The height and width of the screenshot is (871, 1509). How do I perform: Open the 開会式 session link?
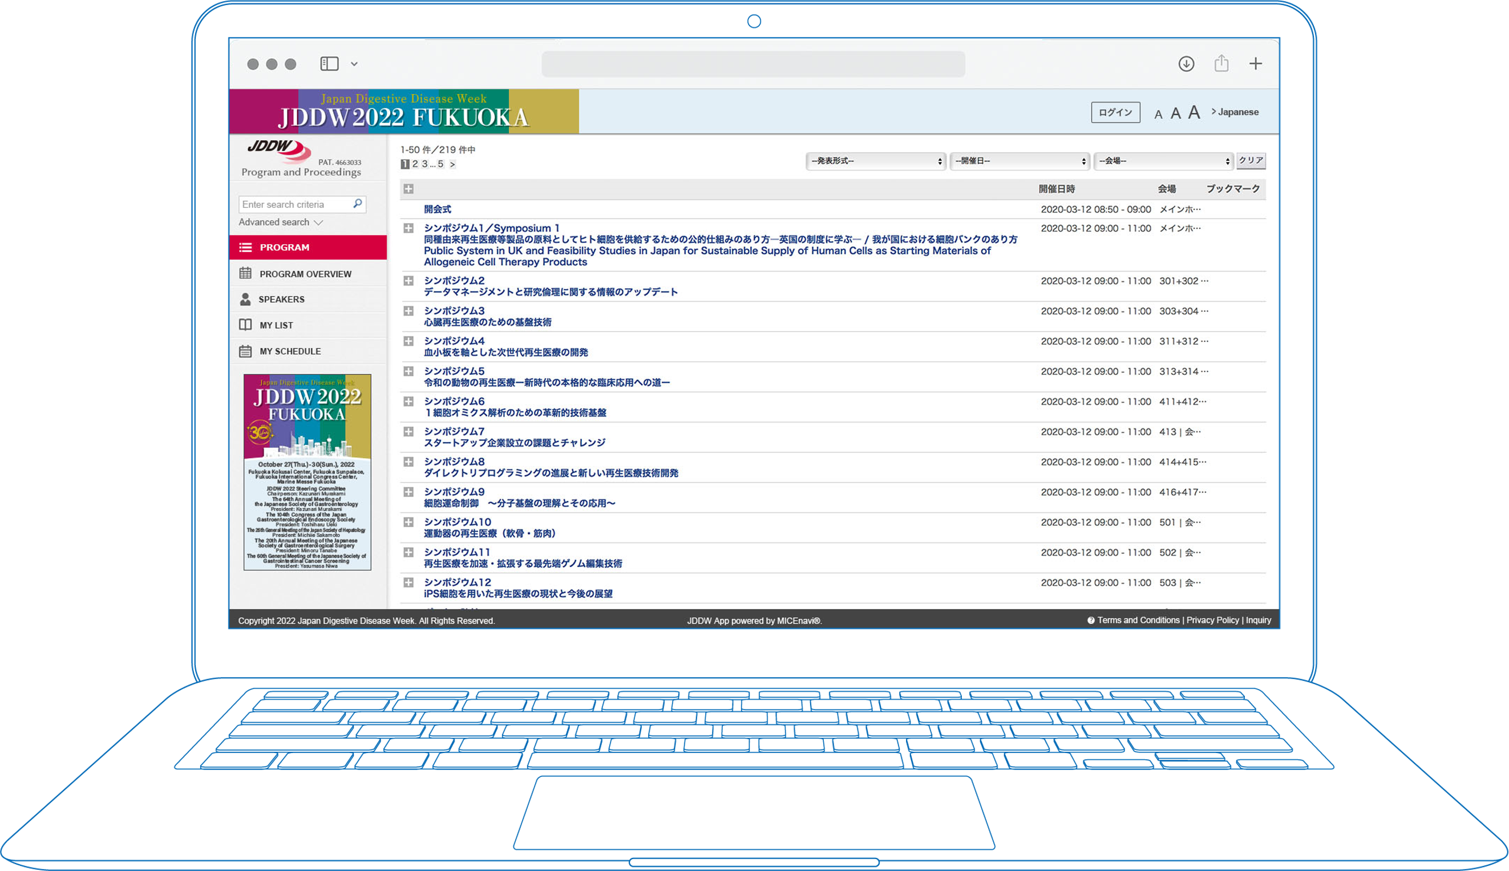tap(438, 209)
